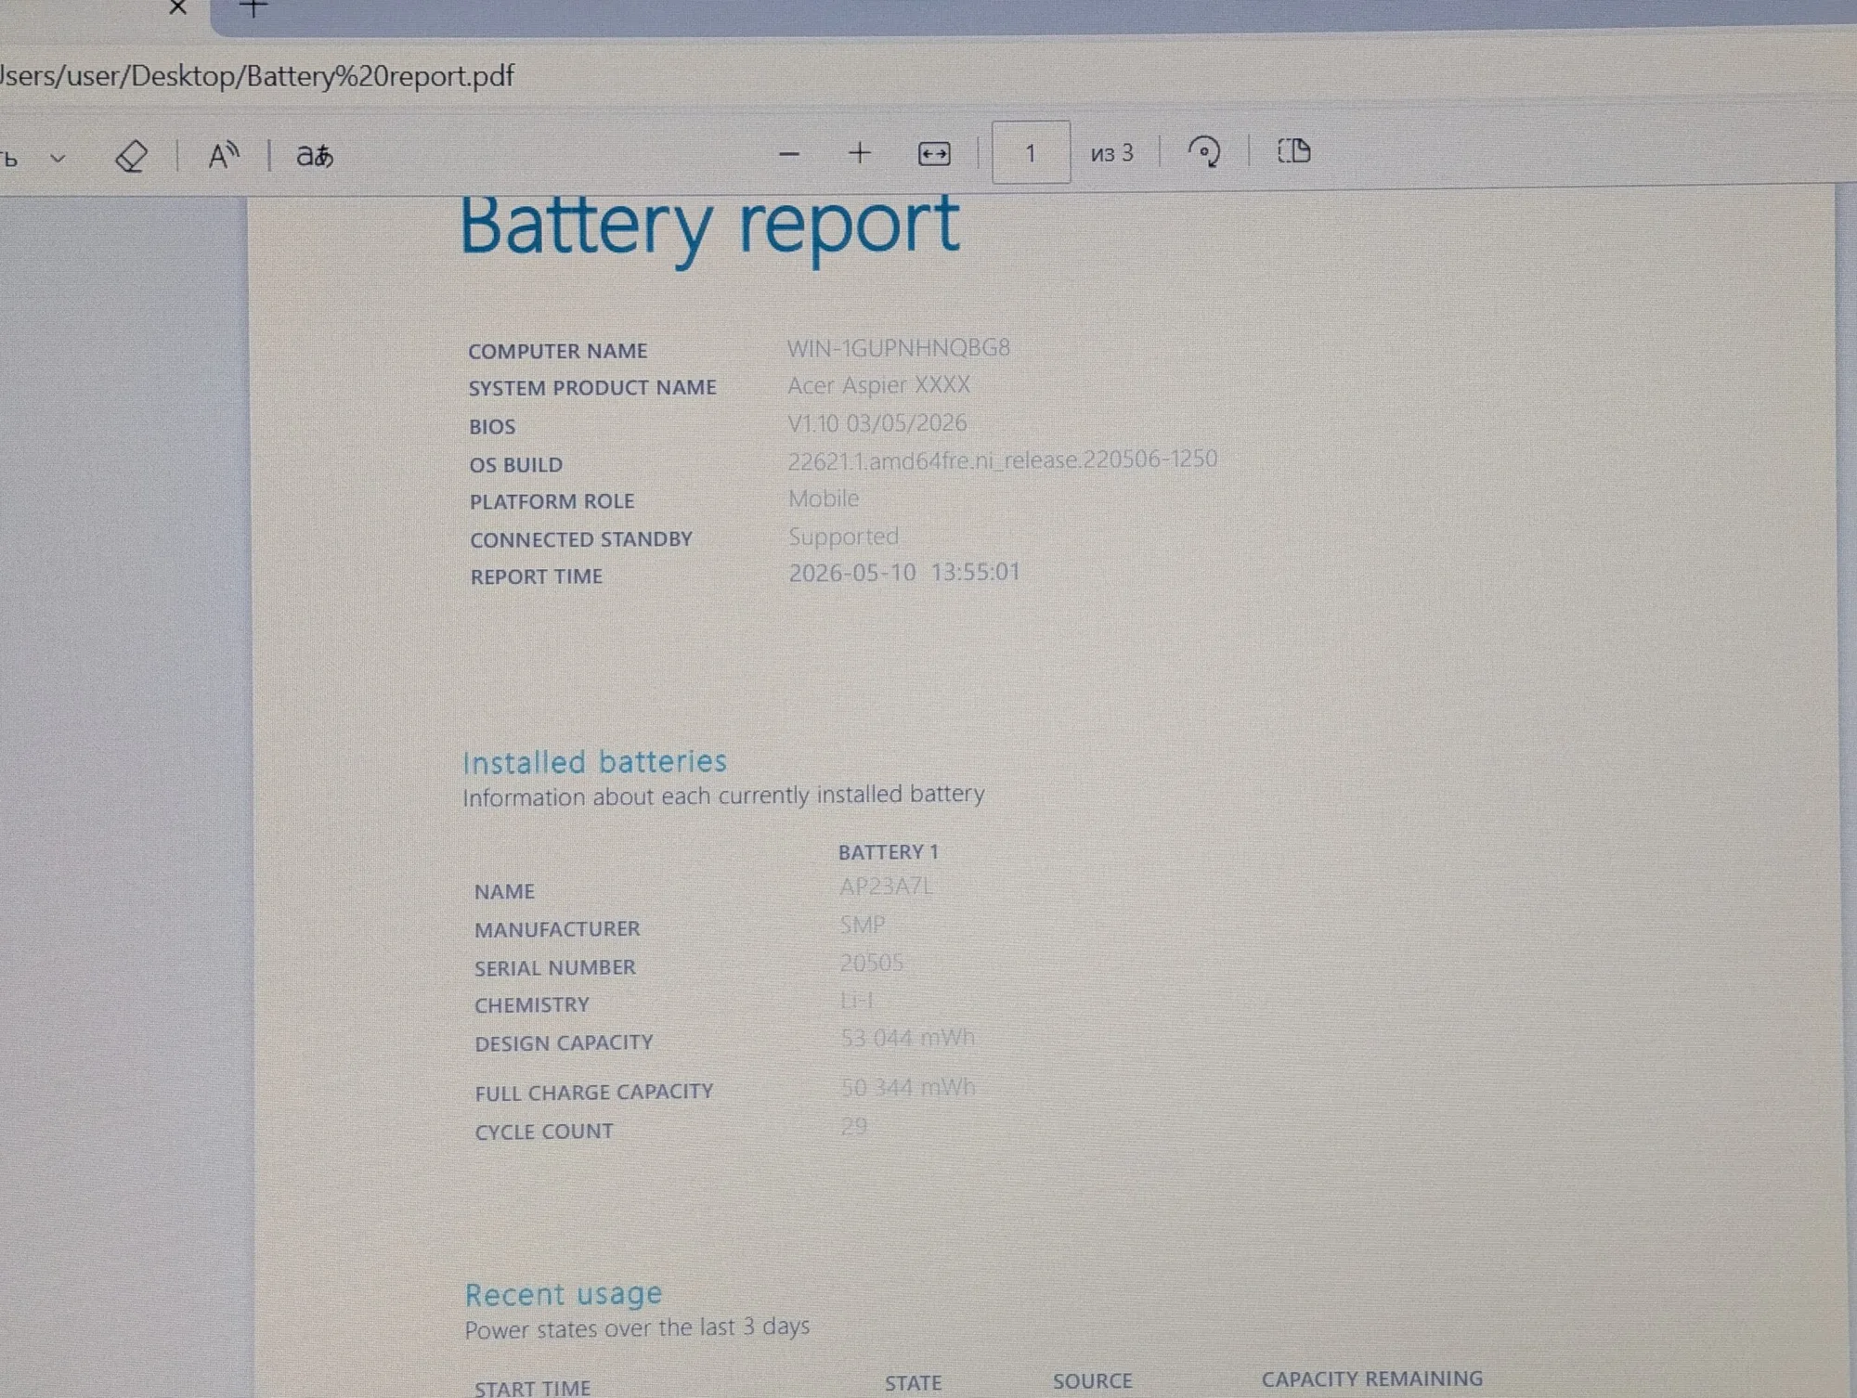This screenshot has width=1857, height=1398.
Task: Click 'Supported' connected standby value
Action: click(x=843, y=537)
